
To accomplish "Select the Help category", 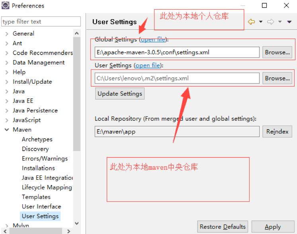I will pos(19,72).
